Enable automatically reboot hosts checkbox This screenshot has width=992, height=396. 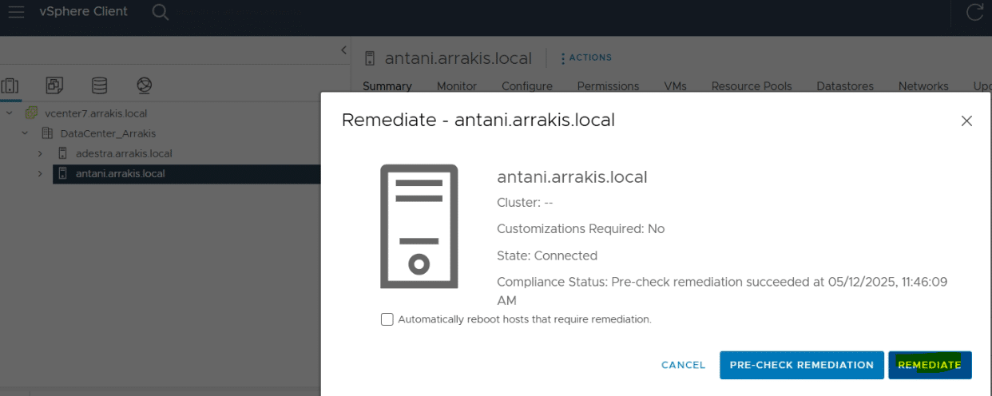coord(387,319)
